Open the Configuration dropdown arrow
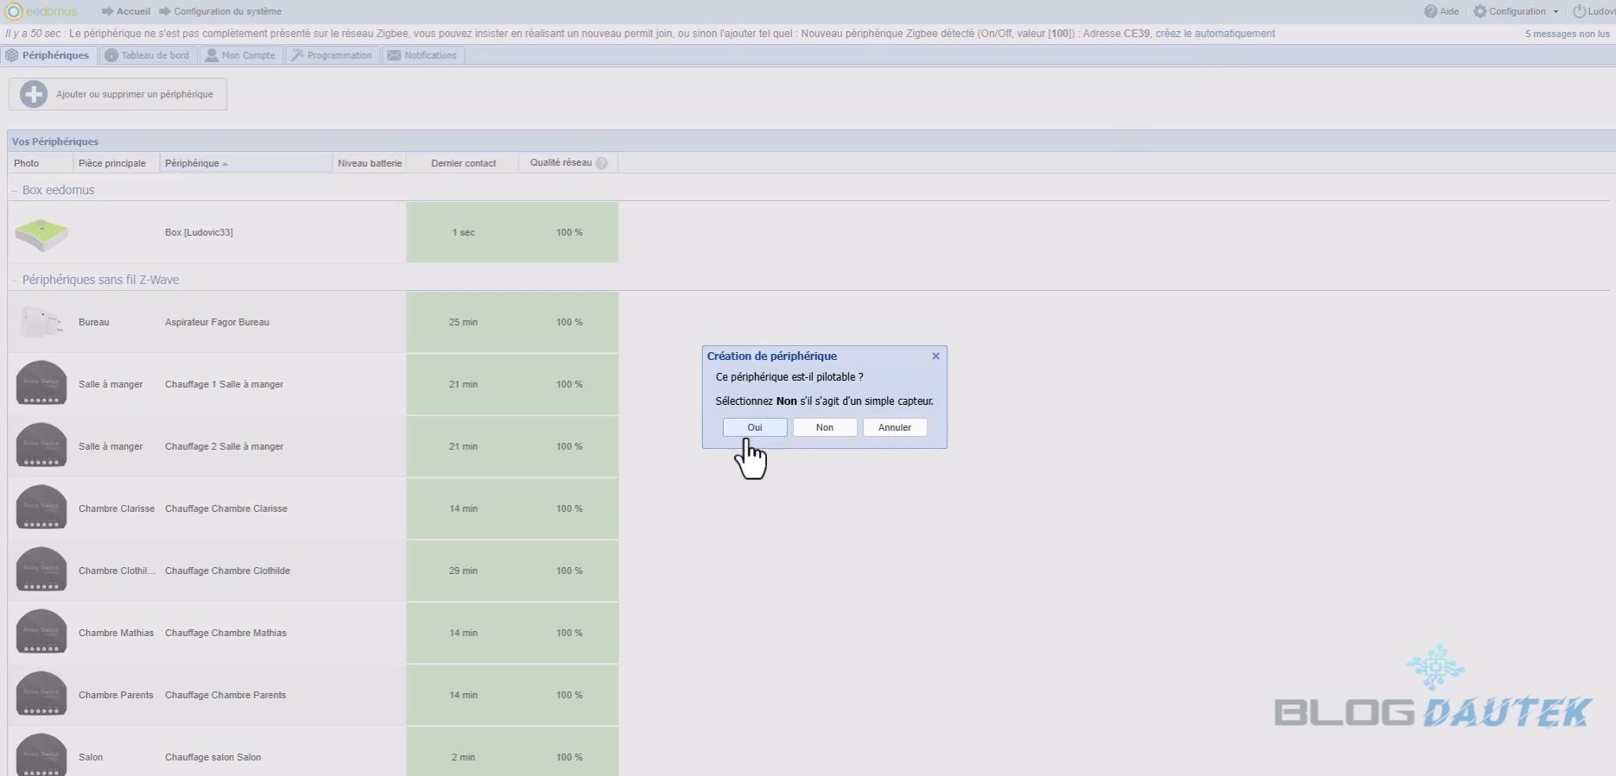1616x776 pixels. click(1556, 12)
